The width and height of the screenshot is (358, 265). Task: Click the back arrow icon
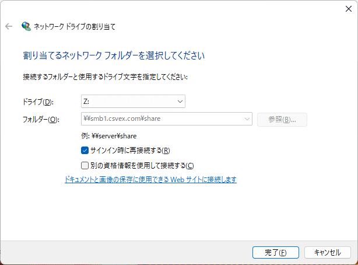(x=9, y=26)
